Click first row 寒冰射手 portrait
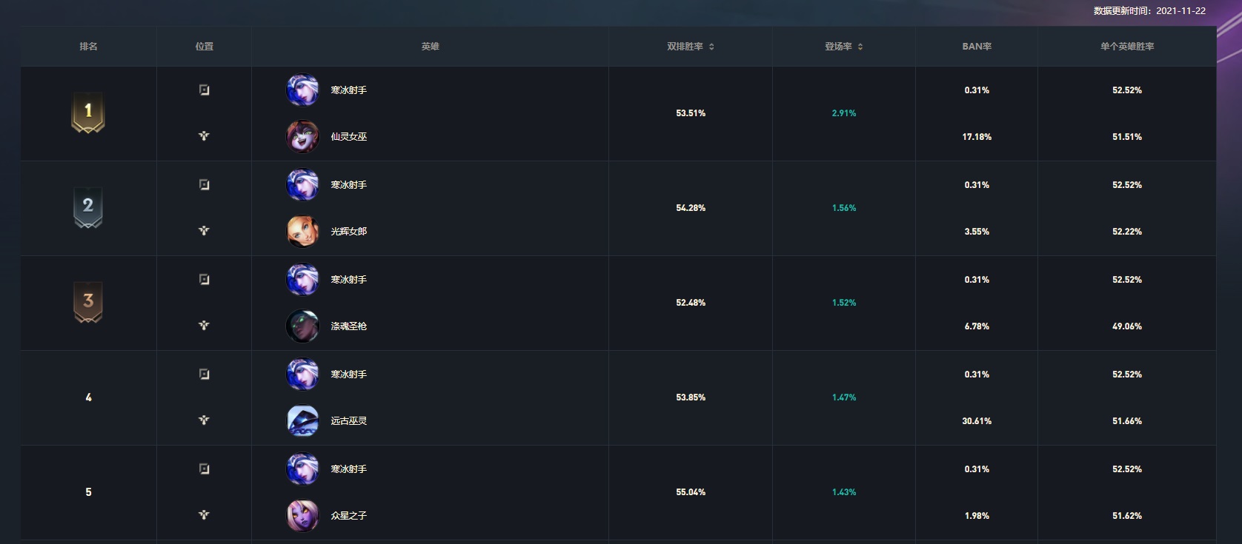 (x=302, y=90)
